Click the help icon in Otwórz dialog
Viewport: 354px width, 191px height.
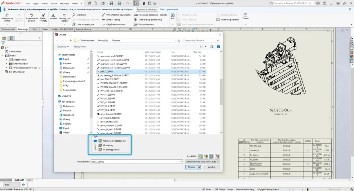coord(218,46)
